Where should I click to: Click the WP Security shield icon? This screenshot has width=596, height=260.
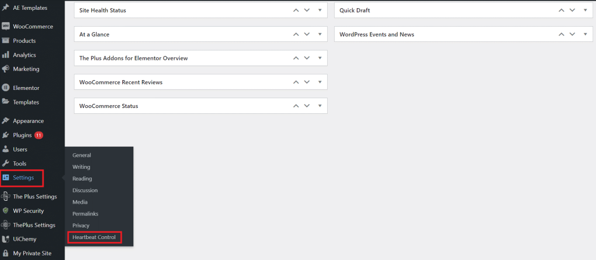(x=5, y=211)
